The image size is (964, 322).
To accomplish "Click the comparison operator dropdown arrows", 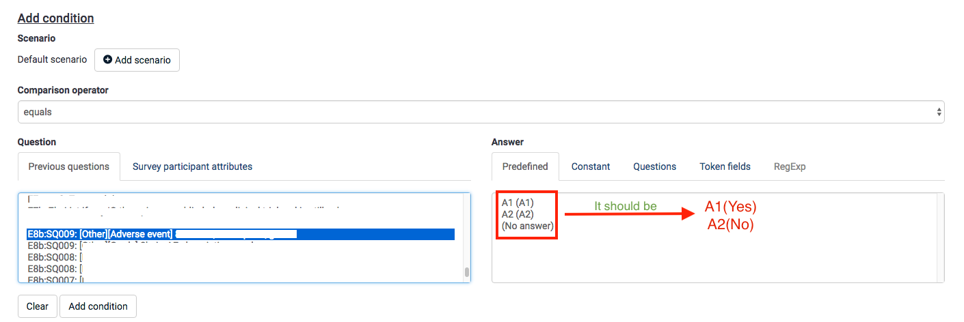I will (939, 112).
